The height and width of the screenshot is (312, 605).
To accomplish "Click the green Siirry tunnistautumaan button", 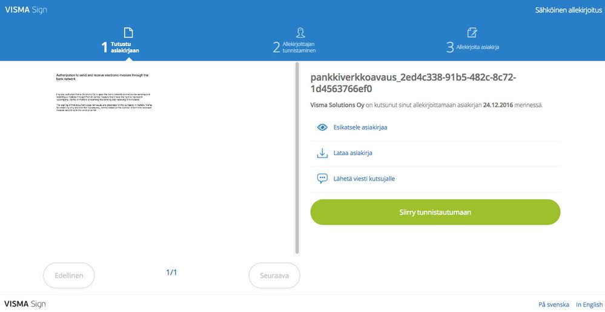I will click(x=435, y=213).
